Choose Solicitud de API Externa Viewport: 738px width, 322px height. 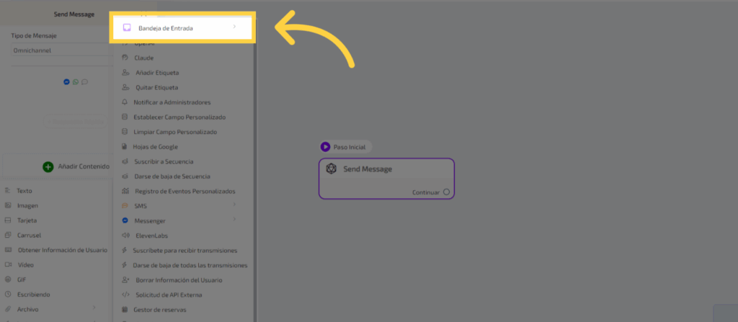pyautogui.click(x=167, y=295)
